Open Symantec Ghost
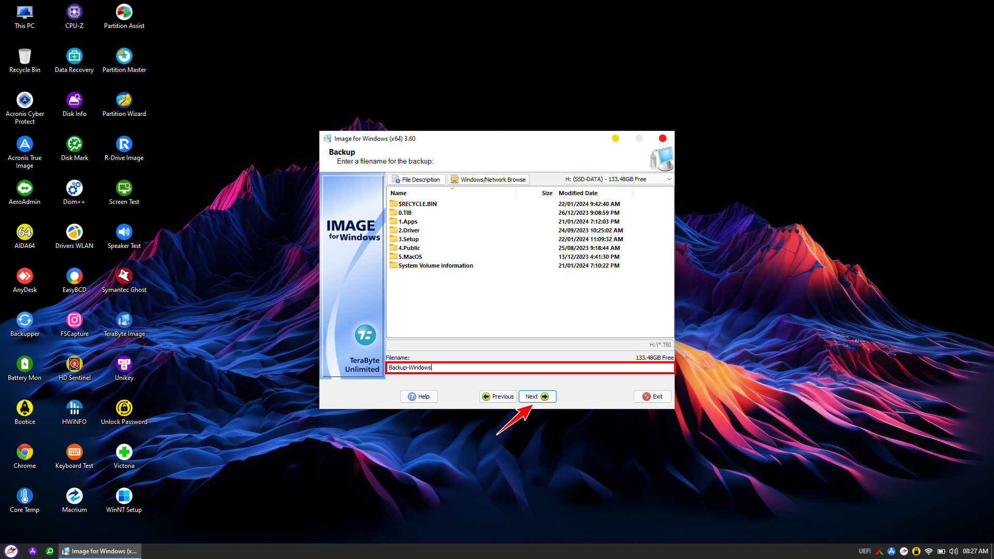Image resolution: width=994 pixels, height=559 pixels. point(124,276)
